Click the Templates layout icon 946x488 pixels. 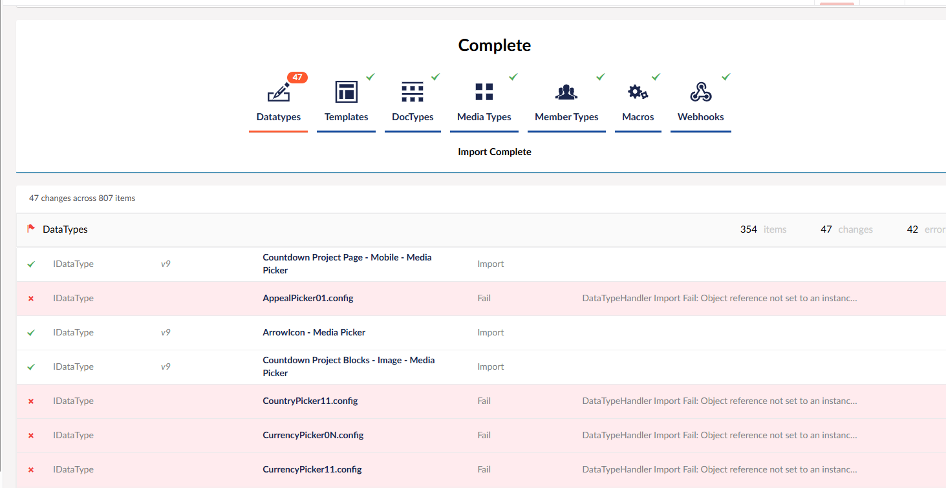tap(347, 92)
